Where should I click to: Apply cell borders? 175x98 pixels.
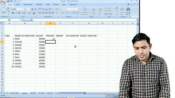click(24, 13)
